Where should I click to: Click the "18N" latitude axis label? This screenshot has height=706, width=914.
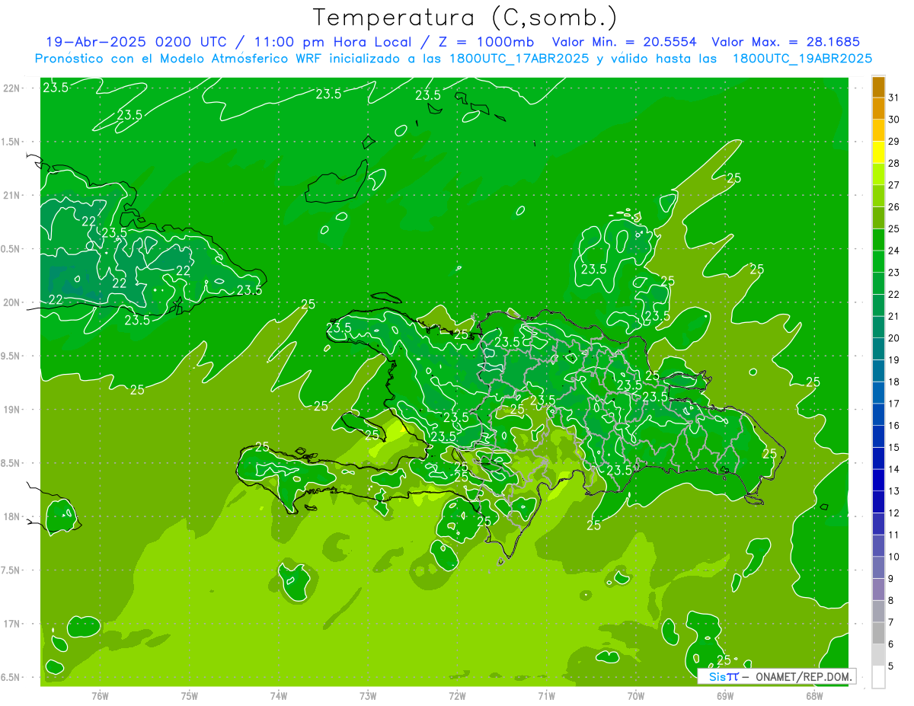[x=11, y=516]
